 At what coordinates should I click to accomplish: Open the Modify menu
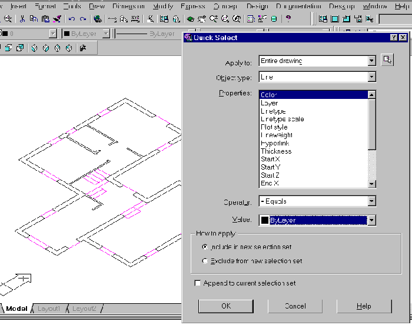163,6
